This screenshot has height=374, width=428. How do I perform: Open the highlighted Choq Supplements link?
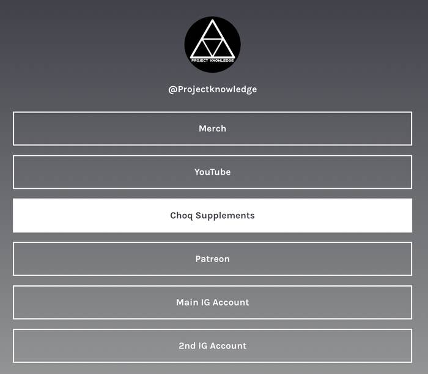click(x=212, y=216)
